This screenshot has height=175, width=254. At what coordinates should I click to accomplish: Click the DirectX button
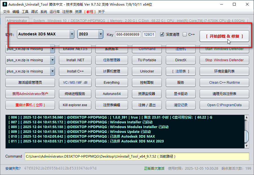pos(181,60)
